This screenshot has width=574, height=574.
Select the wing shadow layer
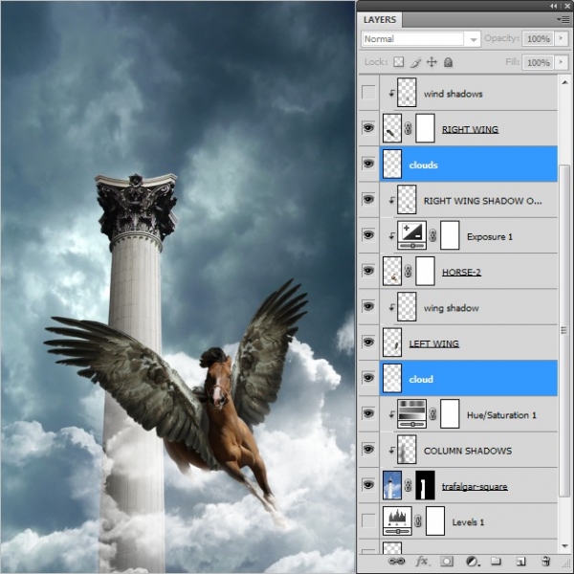(469, 307)
